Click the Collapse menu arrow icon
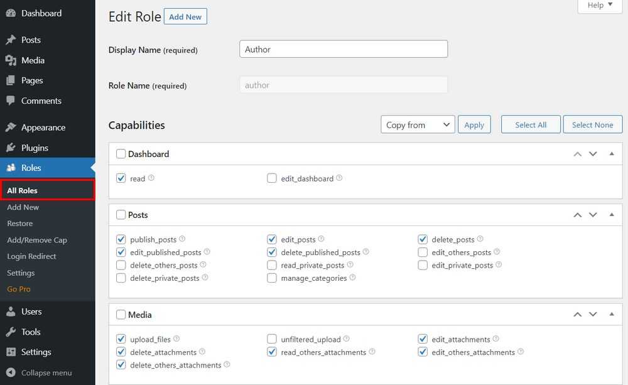 11,372
